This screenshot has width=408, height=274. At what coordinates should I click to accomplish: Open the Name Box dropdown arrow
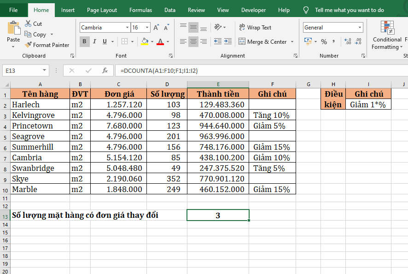point(45,70)
